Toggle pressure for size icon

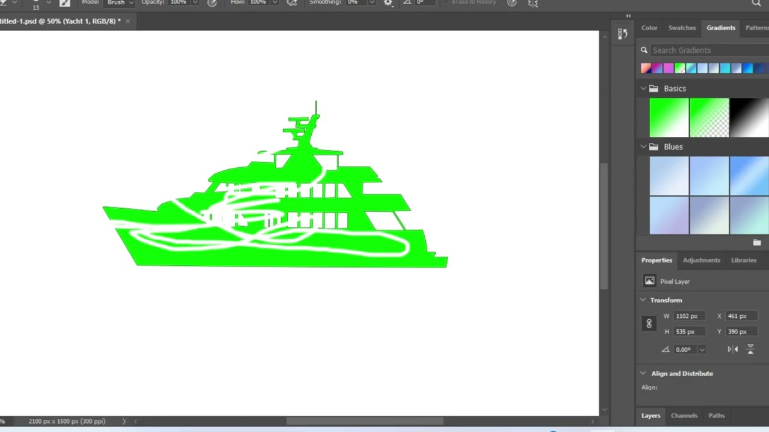(x=512, y=3)
